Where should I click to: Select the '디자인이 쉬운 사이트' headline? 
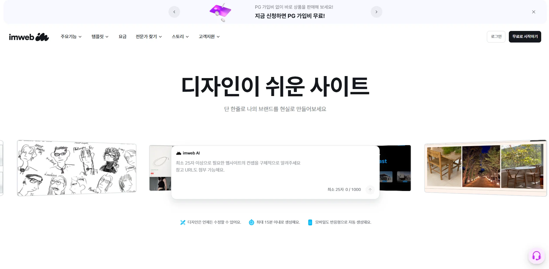pos(275,86)
